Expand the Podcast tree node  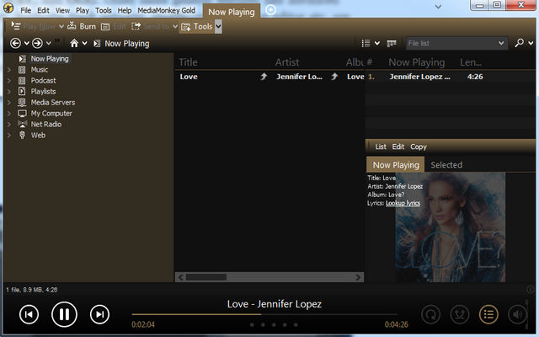(9, 81)
